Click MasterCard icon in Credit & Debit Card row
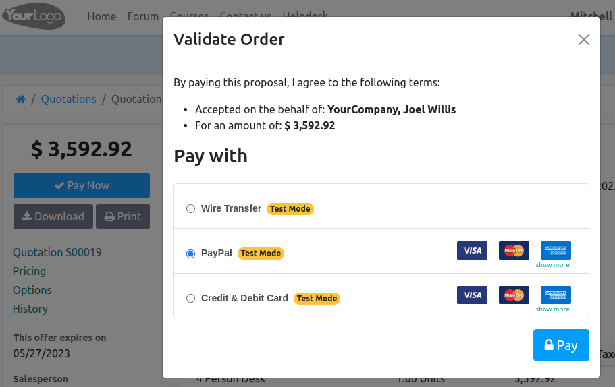This screenshot has height=387, width=615. pos(514,295)
